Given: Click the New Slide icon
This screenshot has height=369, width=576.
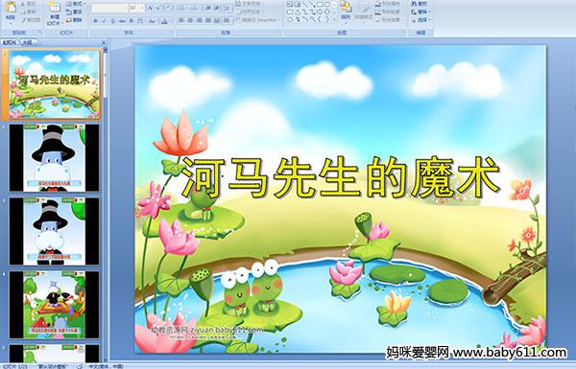Looking at the screenshot, I should (55, 14).
